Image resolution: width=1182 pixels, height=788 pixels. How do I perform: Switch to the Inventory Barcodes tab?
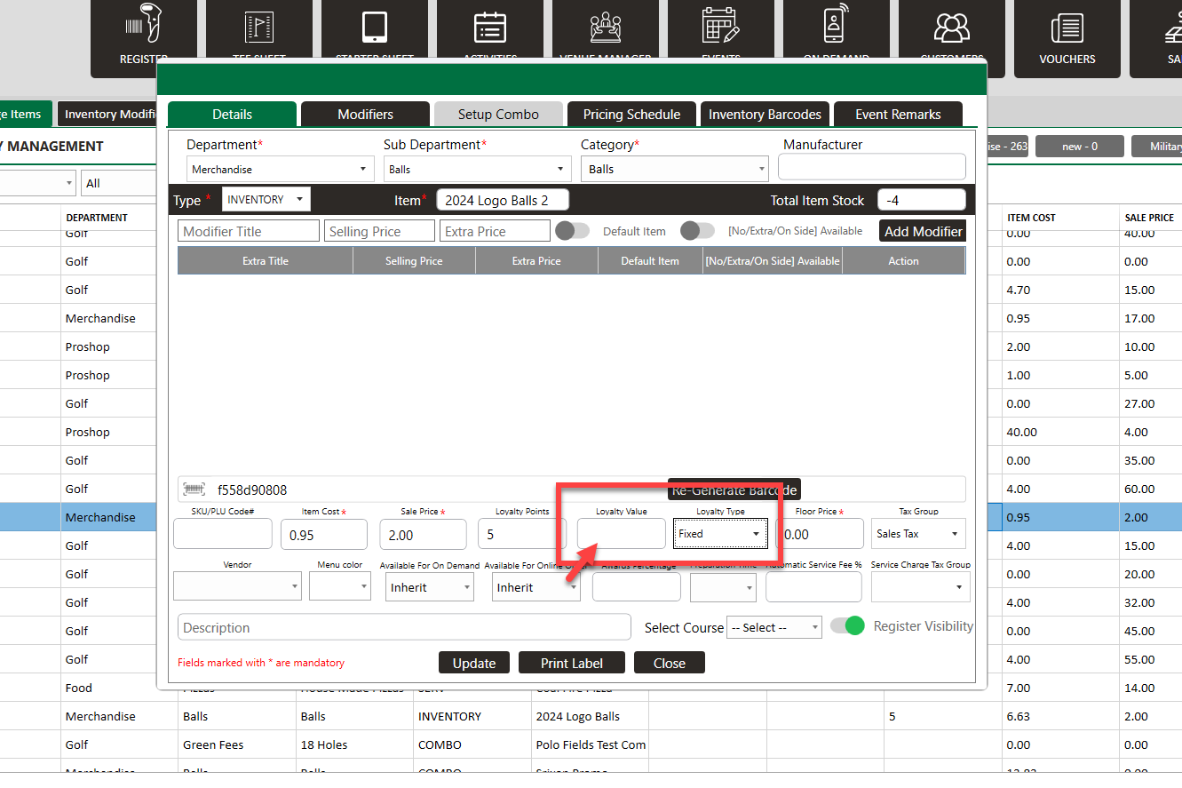click(765, 115)
